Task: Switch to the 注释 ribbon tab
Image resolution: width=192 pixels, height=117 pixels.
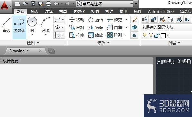Action: click(x=49, y=11)
